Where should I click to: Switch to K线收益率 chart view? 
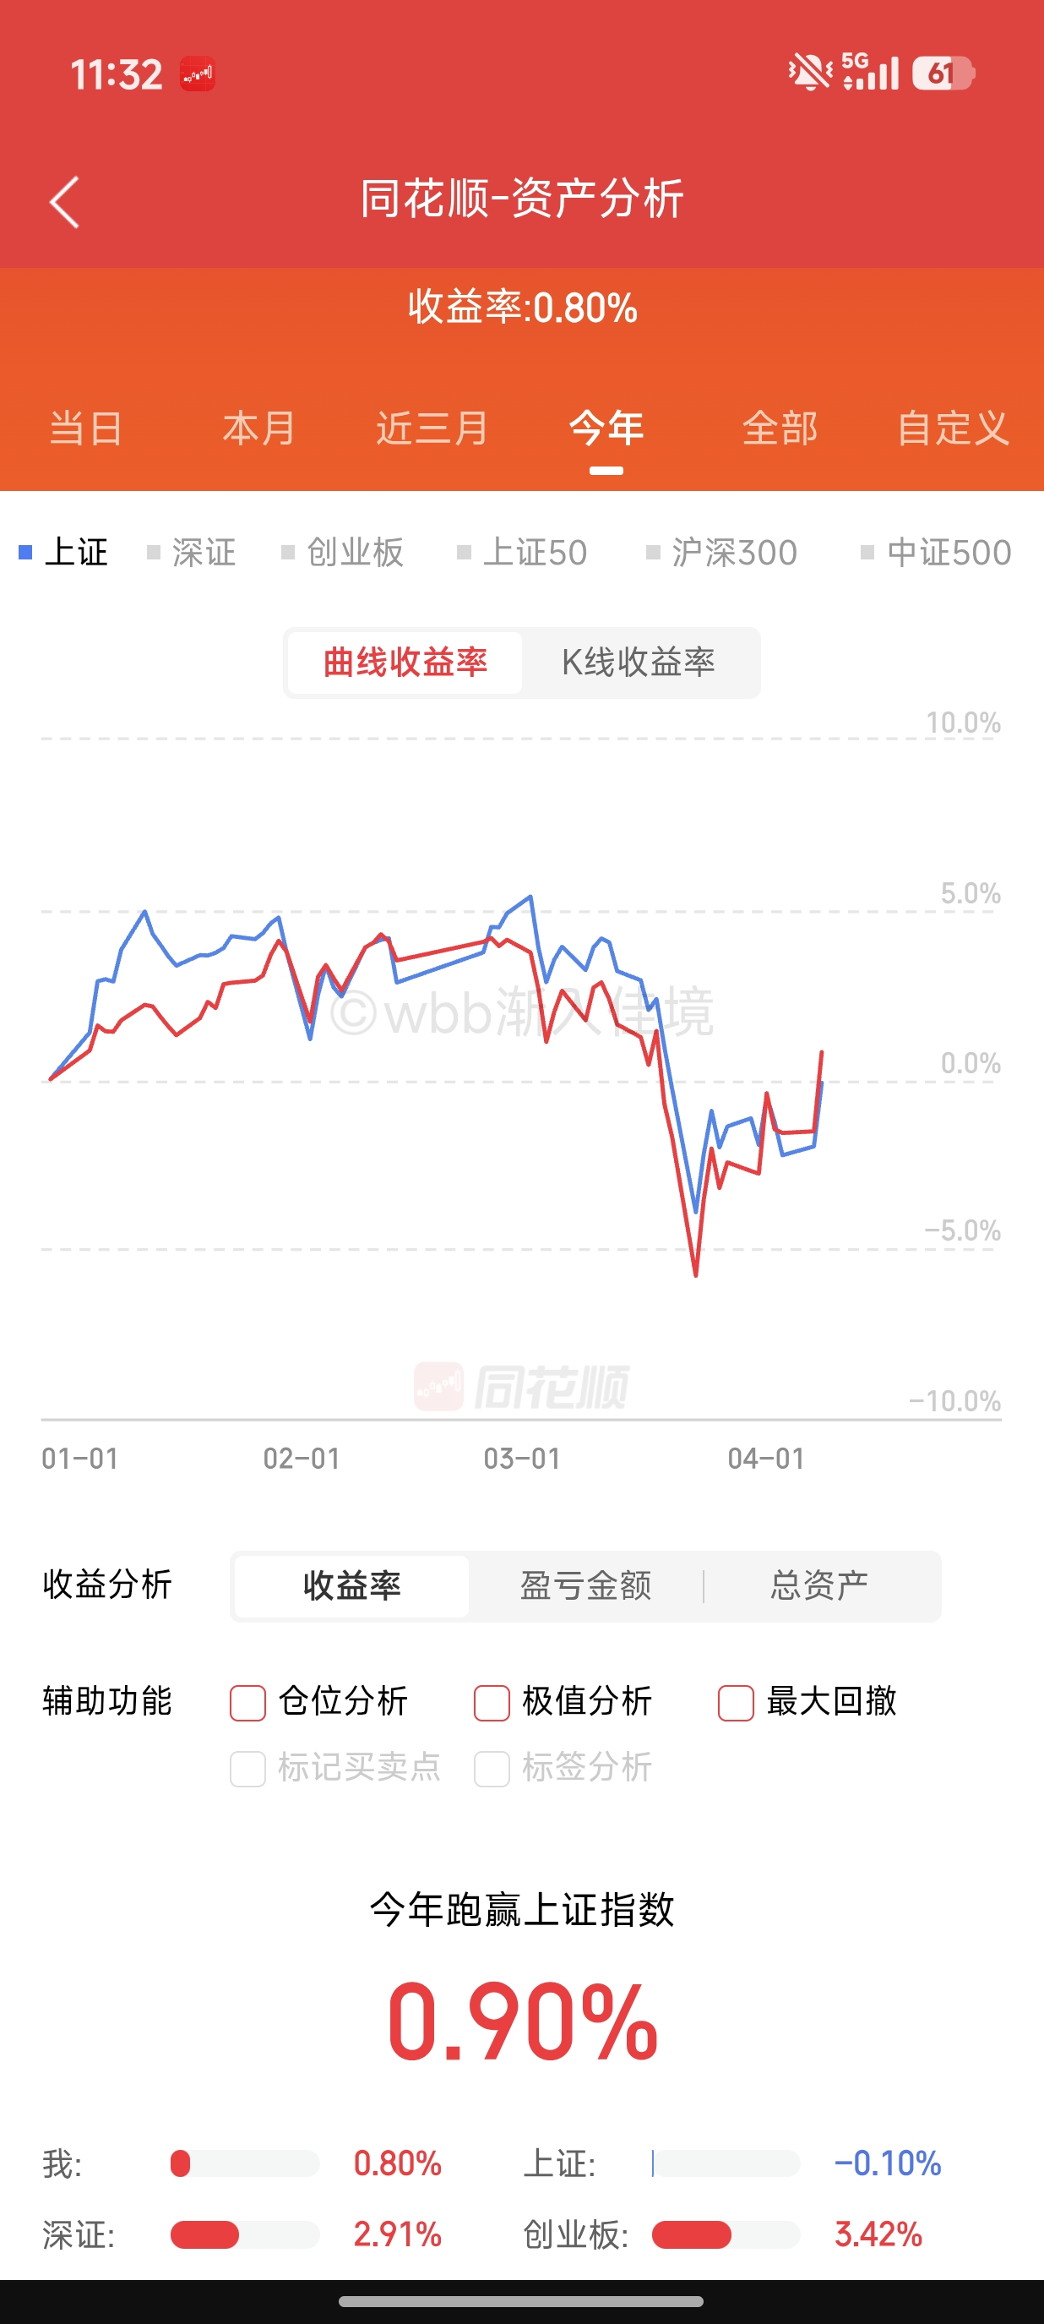tap(639, 663)
